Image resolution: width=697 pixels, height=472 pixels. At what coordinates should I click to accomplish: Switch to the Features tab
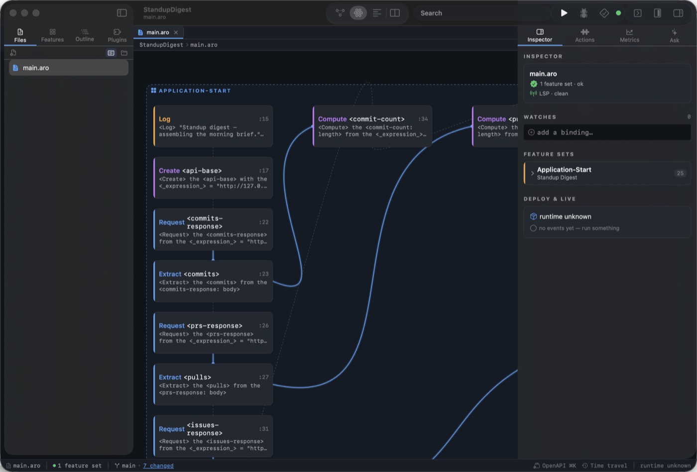(x=52, y=35)
